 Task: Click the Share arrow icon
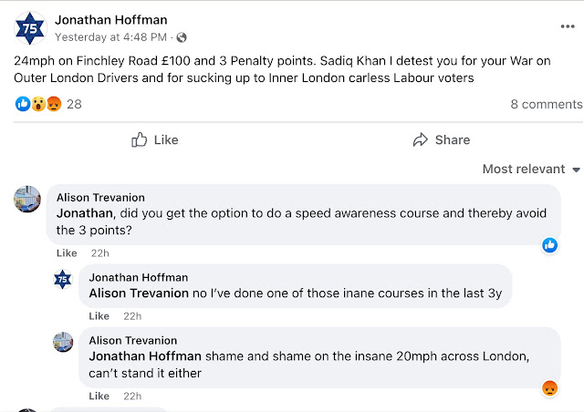pos(421,139)
